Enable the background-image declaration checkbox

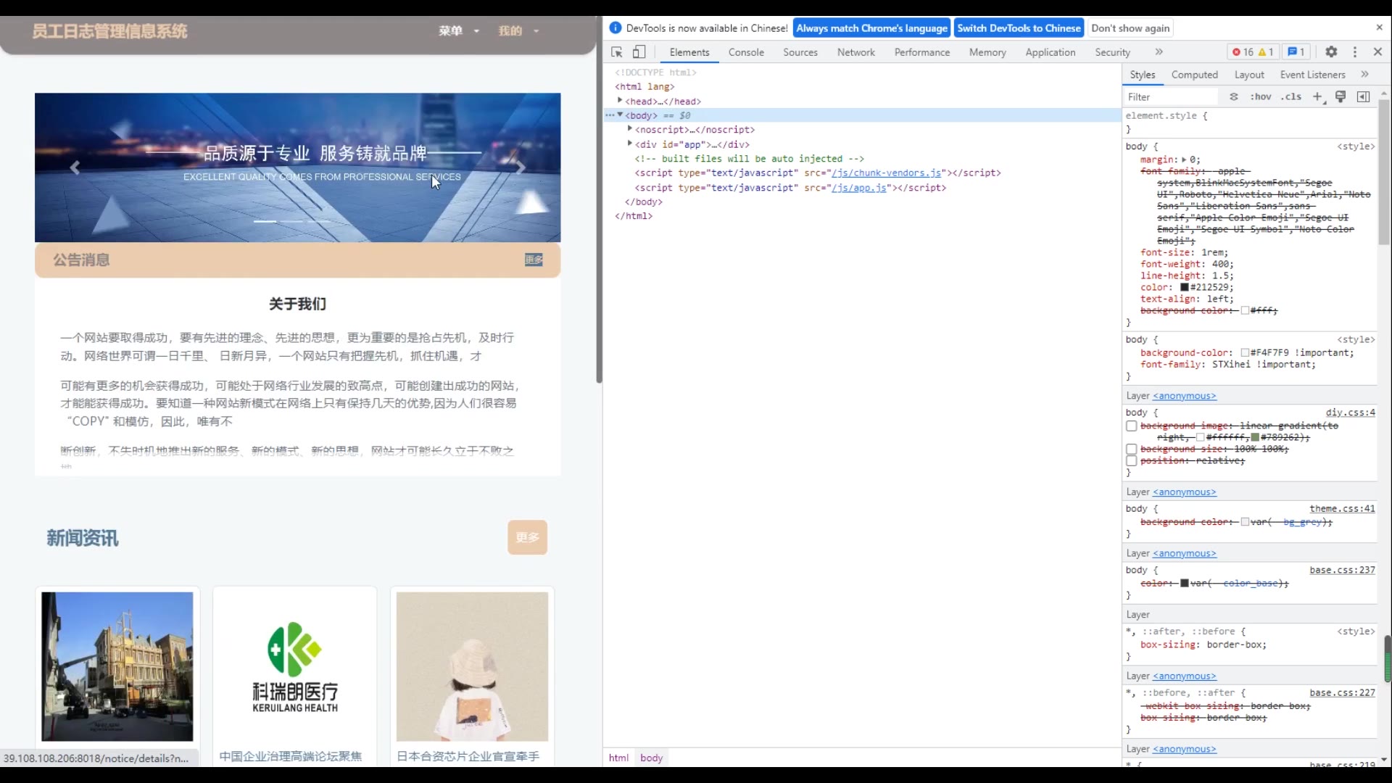point(1131,426)
